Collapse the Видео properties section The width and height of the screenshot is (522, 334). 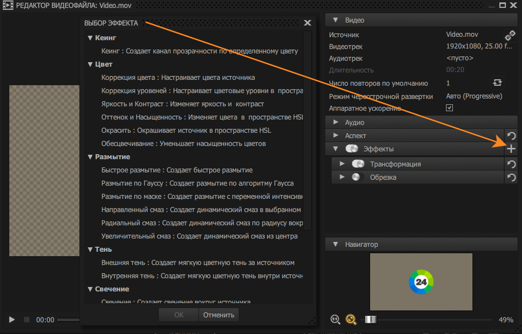[336, 20]
